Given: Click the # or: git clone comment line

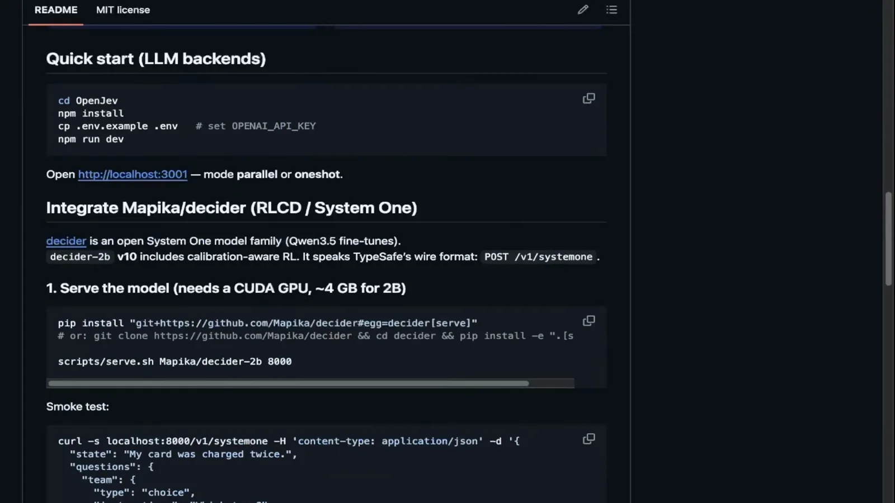Looking at the screenshot, I should pyautogui.click(x=315, y=336).
